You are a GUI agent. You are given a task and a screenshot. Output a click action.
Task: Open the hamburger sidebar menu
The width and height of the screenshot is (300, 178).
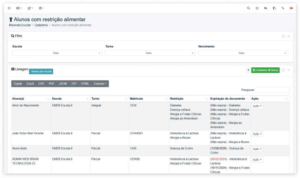pyautogui.click(x=9, y=8)
